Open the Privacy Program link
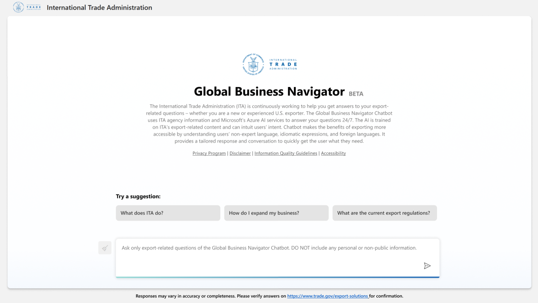Viewport: 538px width, 303px height. pyautogui.click(x=209, y=153)
